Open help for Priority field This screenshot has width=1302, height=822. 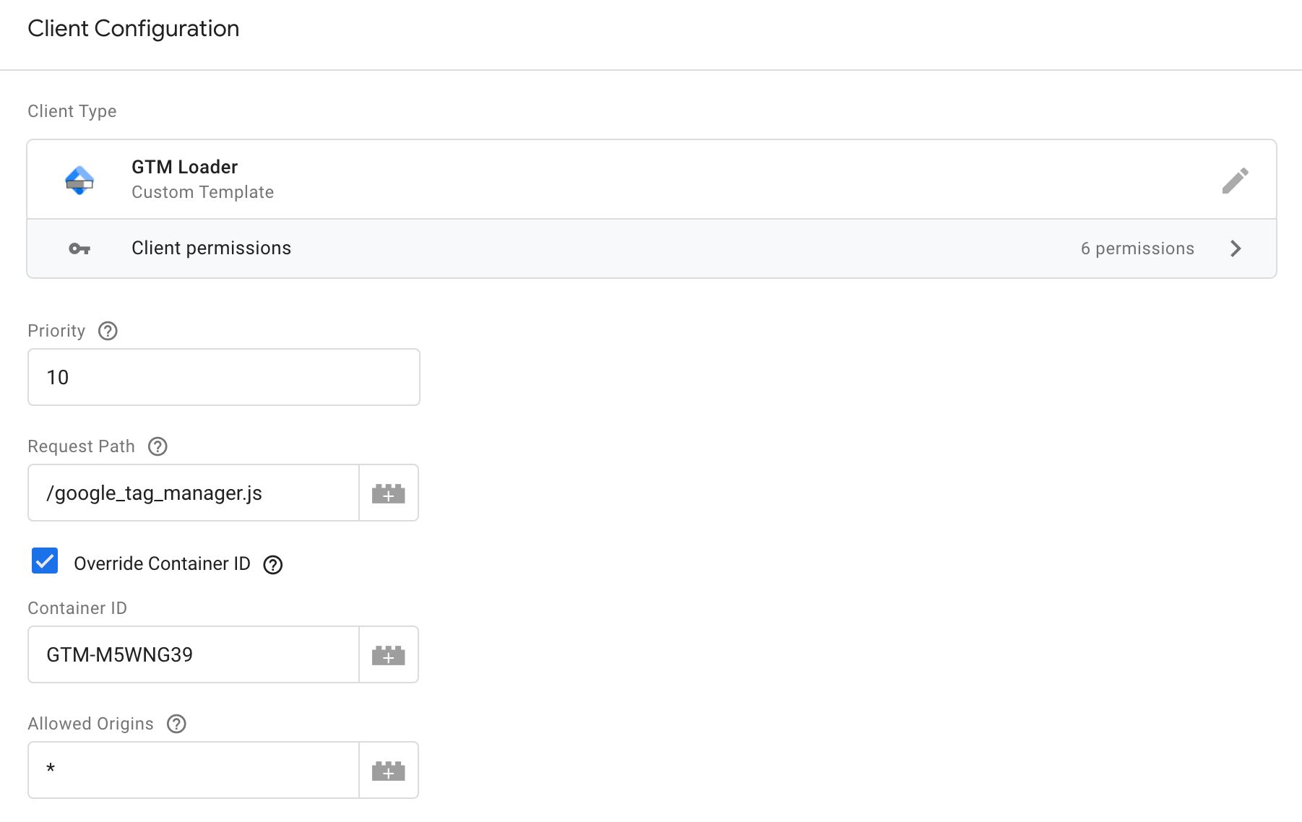coord(108,331)
